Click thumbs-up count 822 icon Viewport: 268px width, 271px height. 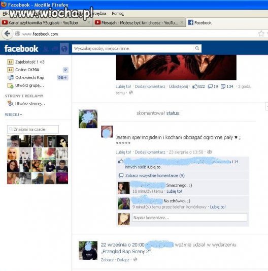tap(195, 86)
